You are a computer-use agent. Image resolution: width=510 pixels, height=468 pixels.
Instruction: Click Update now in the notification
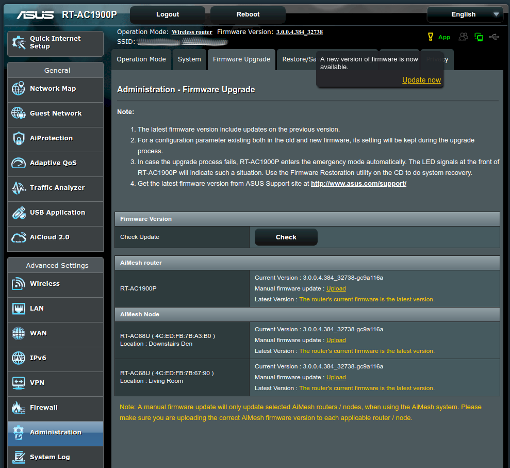421,80
